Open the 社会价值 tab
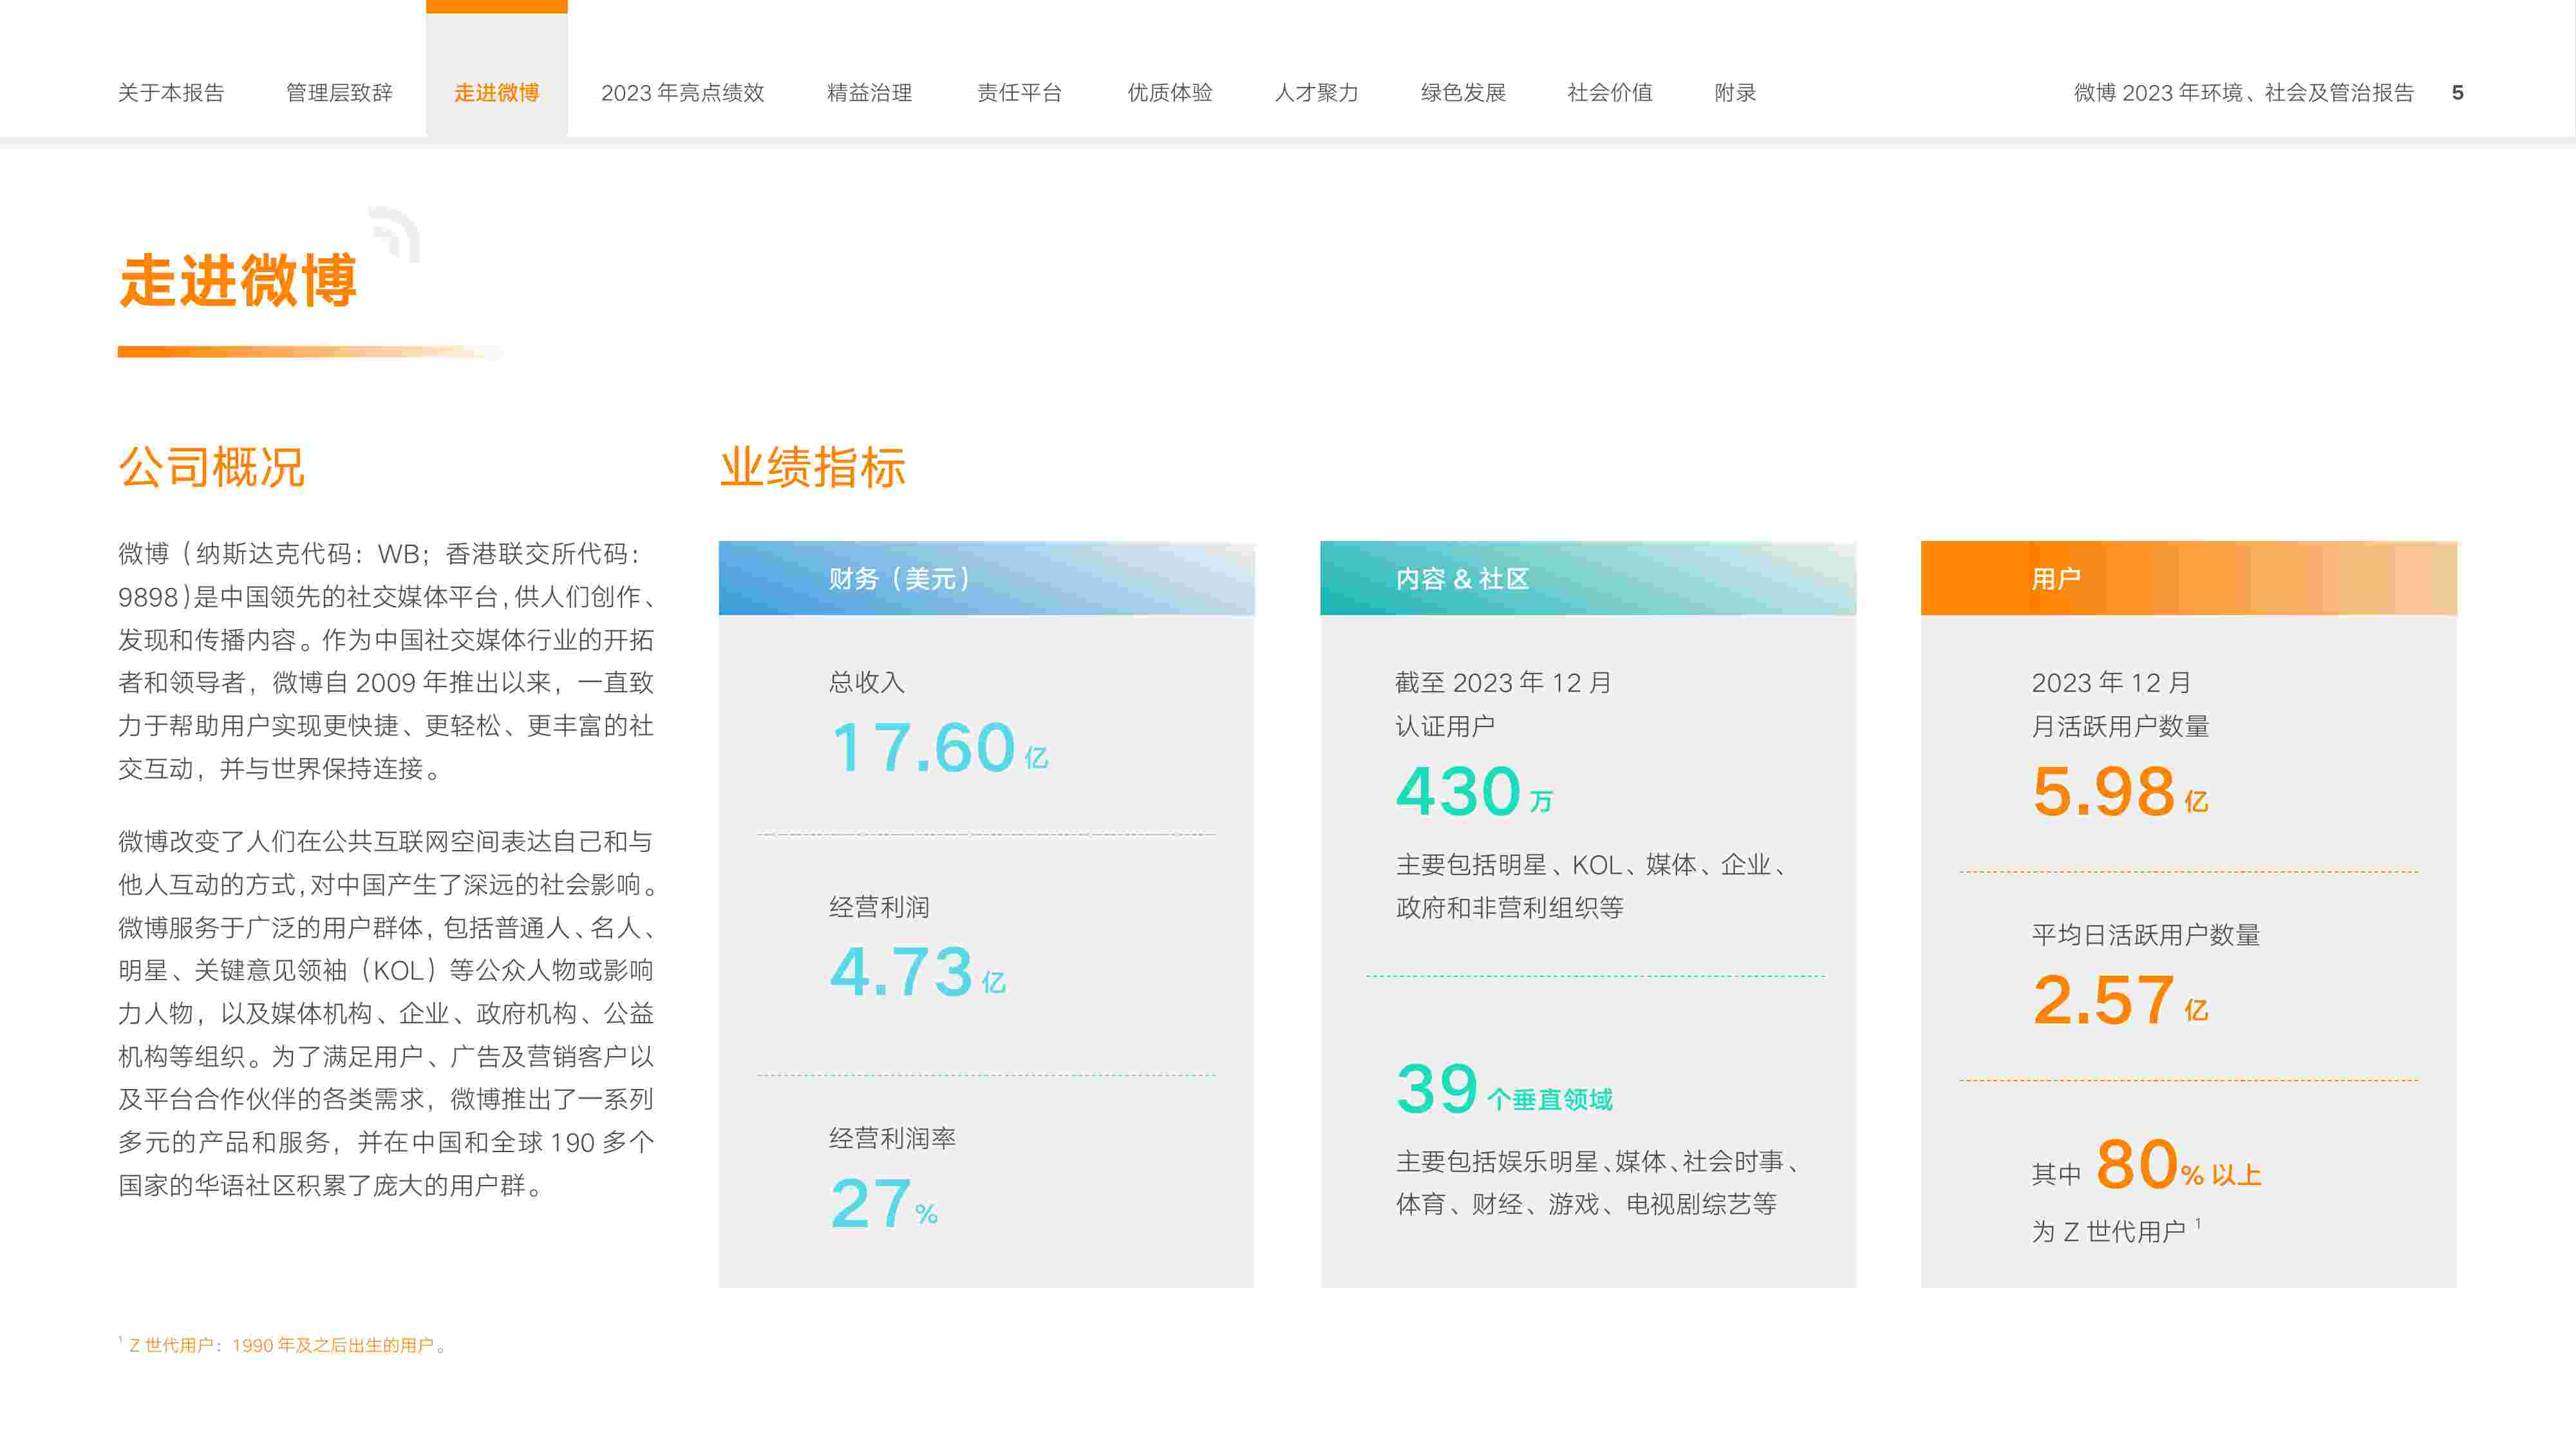 click(x=1610, y=93)
